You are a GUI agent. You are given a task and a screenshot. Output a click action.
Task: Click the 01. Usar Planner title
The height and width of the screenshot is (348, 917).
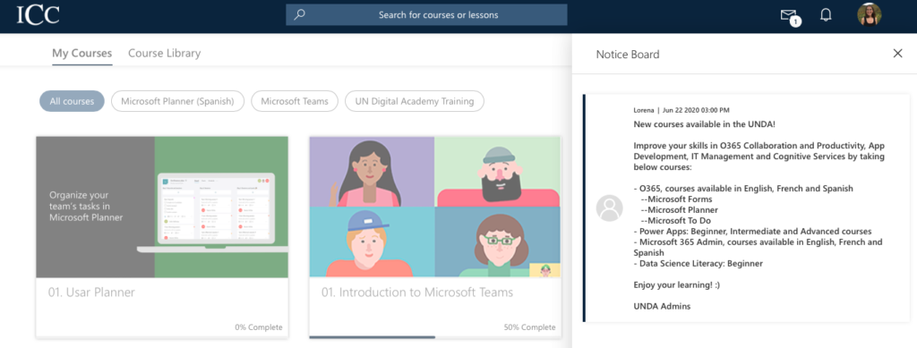coord(91,293)
